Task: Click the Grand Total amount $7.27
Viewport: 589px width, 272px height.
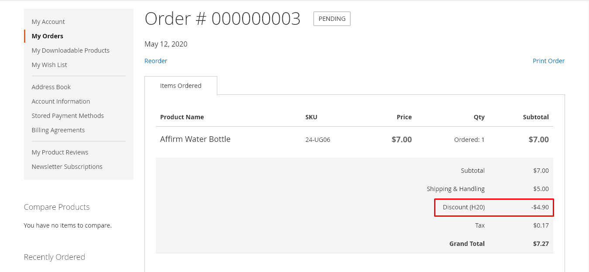Action: click(541, 244)
